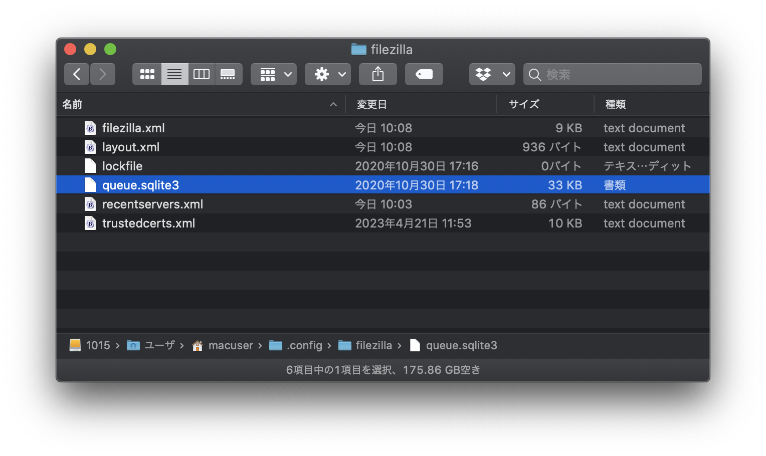Select the filezilla.xml file
Screen dimensions: 766x456
pos(133,128)
